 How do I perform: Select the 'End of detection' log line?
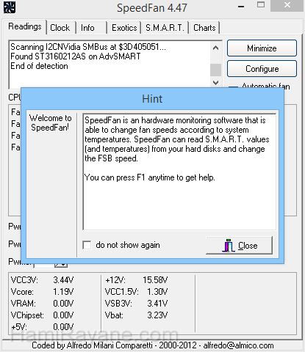pos(39,66)
